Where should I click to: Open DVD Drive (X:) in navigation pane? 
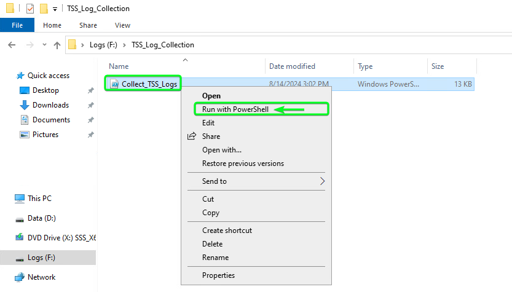(61, 238)
